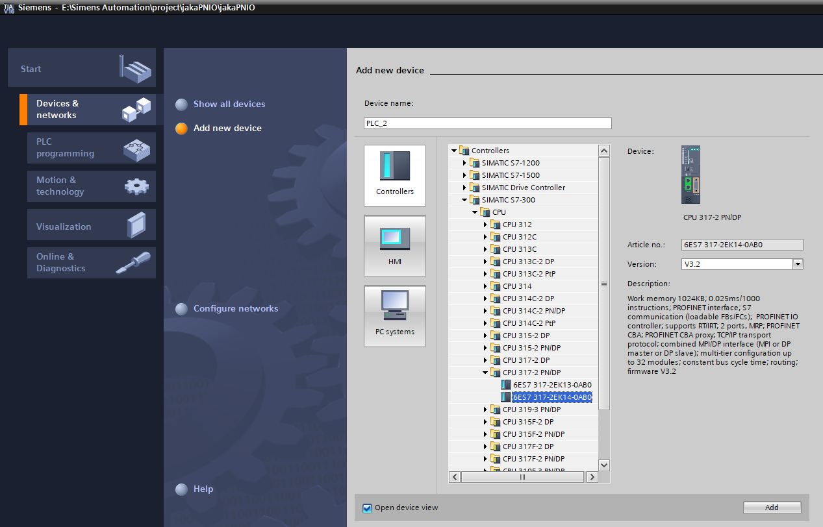Select the Show all devices option
Image resolution: width=823 pixels, height=527 pixels.
click(x=229, y=104)
